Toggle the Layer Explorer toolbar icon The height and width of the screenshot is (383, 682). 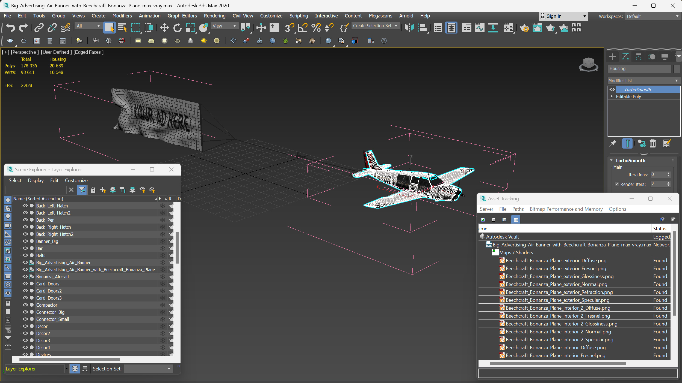(451, 28)
